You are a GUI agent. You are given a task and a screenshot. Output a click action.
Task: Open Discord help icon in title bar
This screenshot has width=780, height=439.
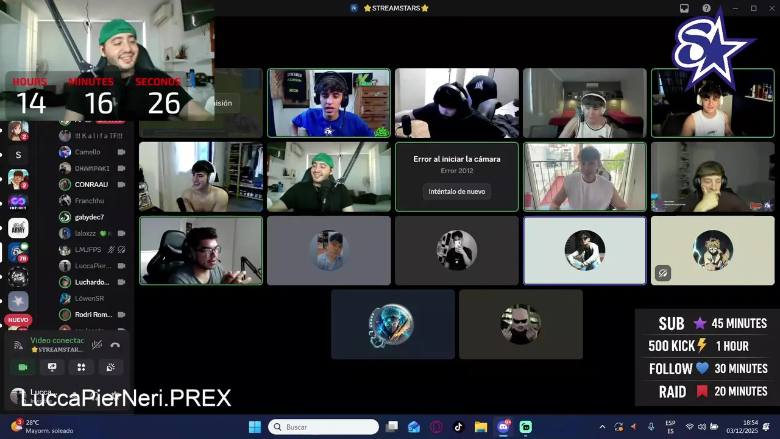click(706, 8)
